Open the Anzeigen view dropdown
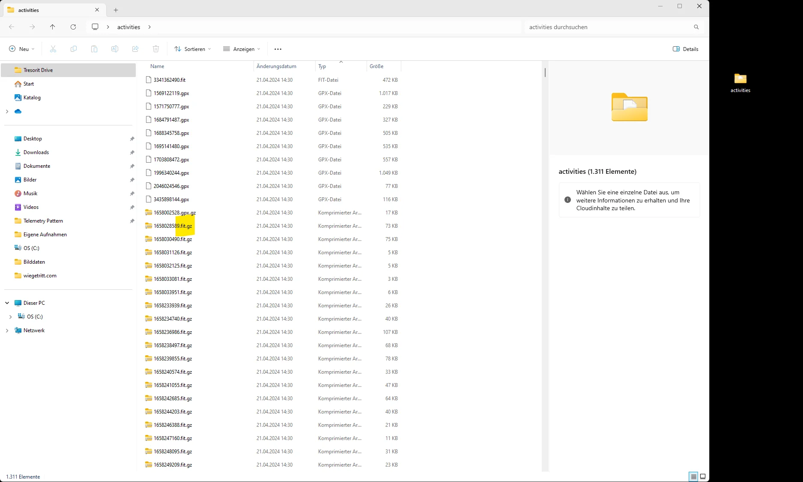The width and height of the screenshot is (803, 482). point(242,49)
